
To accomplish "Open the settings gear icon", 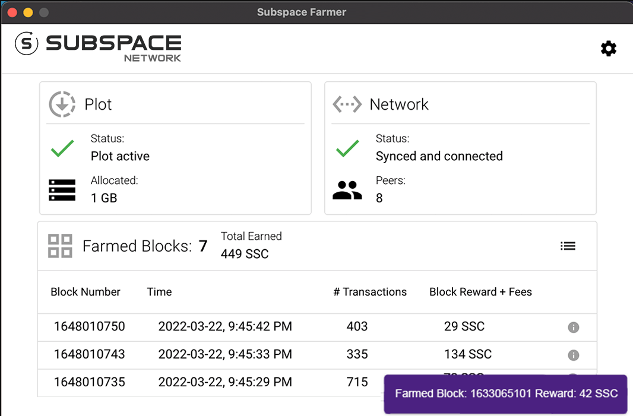I will (x=609, y=48).
